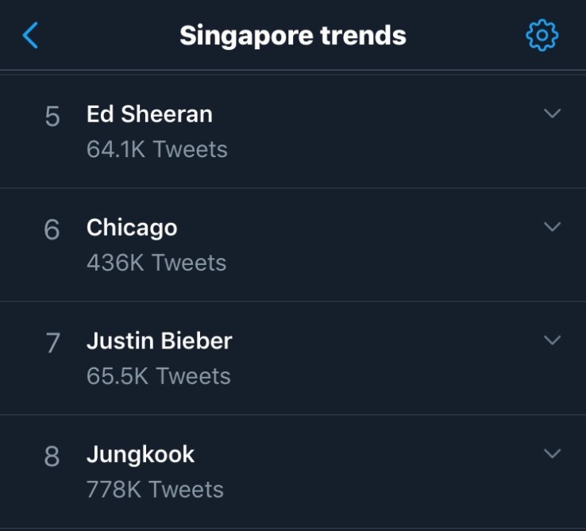Expand options for Ed Sheeran trend
The height and width of the screenshot is (531, 586).
pos(552,114)
